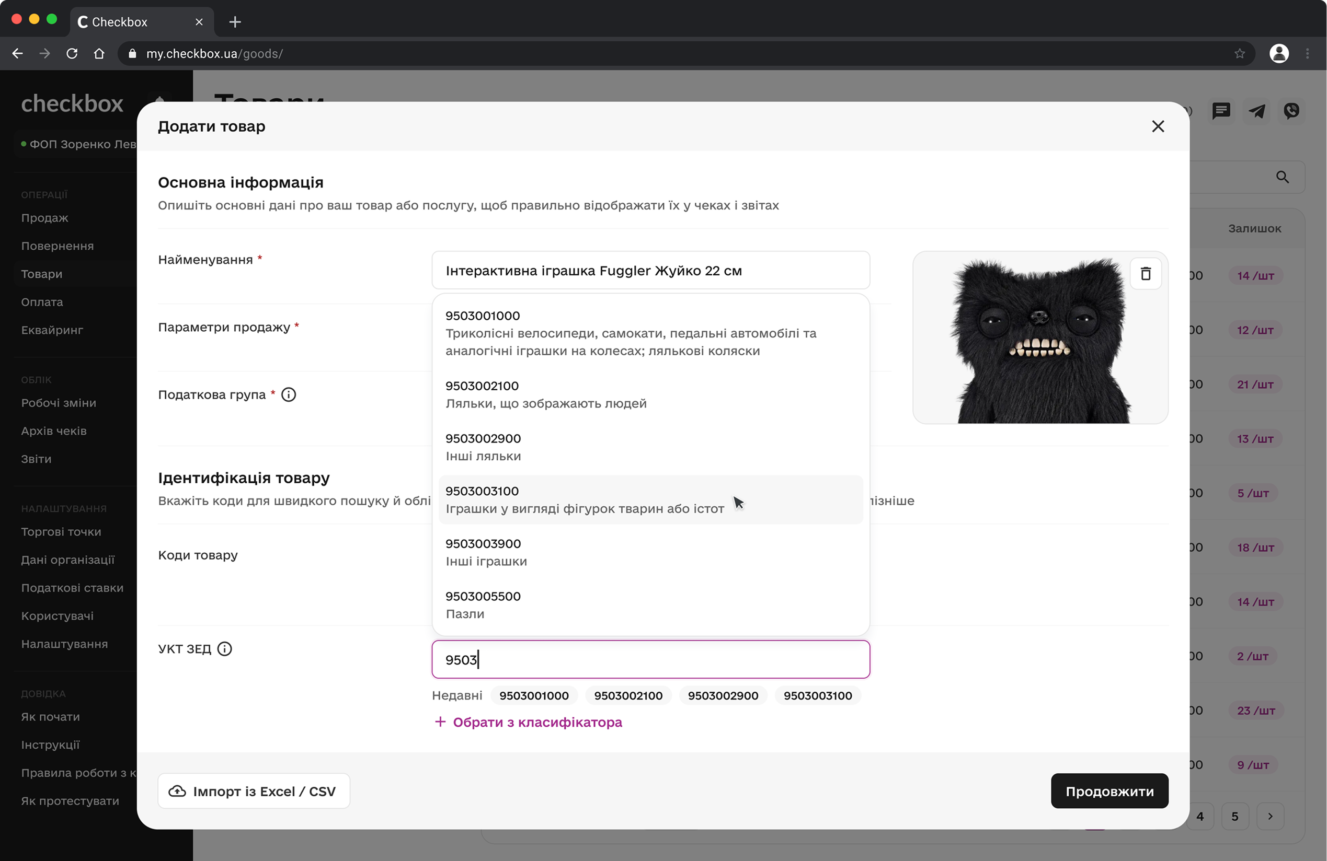Open Оплата in sidebar
The width and height of the screenshot is (1327, 861).
[x=42, y=302]
